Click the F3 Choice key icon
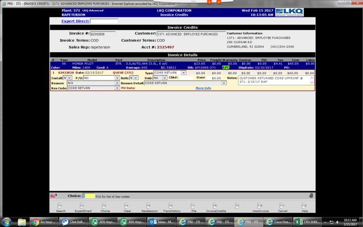363x227 pixels. [x=104, y=206]
